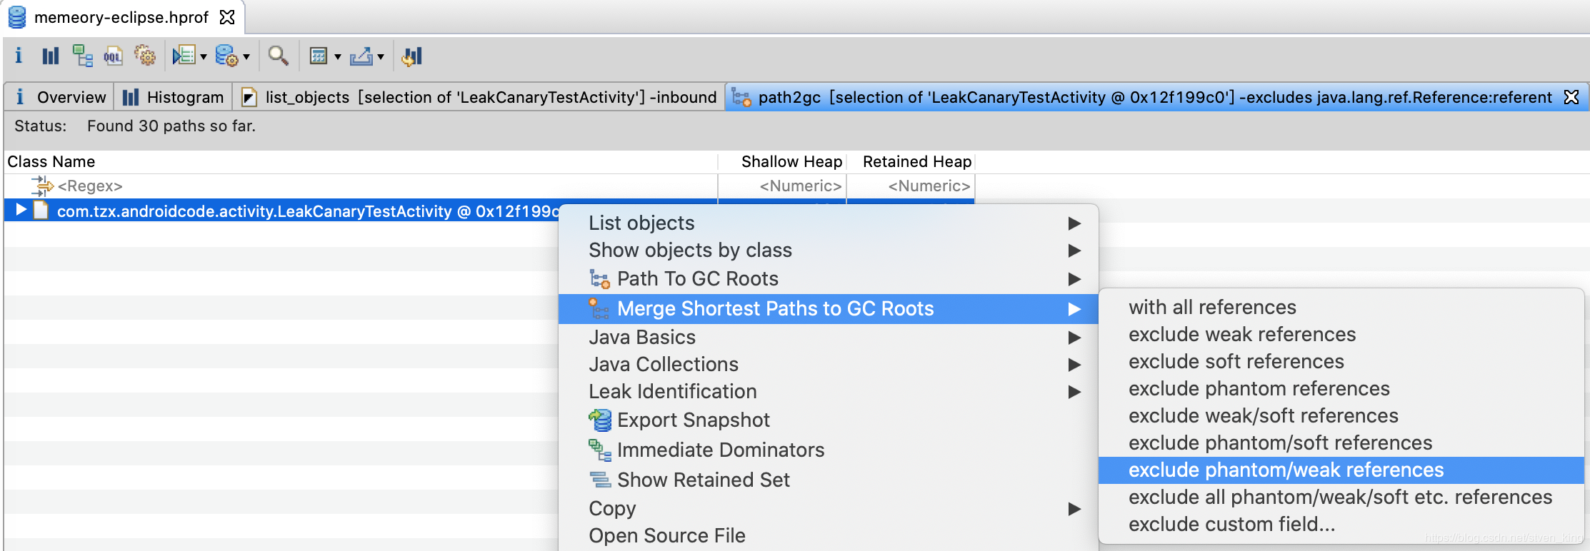Expand the Query Browser dropdown arrow
Screen dimensions: 1590x551
(x=246, y=57)
